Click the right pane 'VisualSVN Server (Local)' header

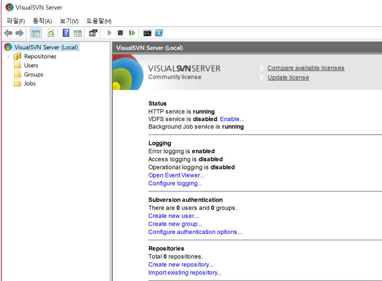pos(150,48)
